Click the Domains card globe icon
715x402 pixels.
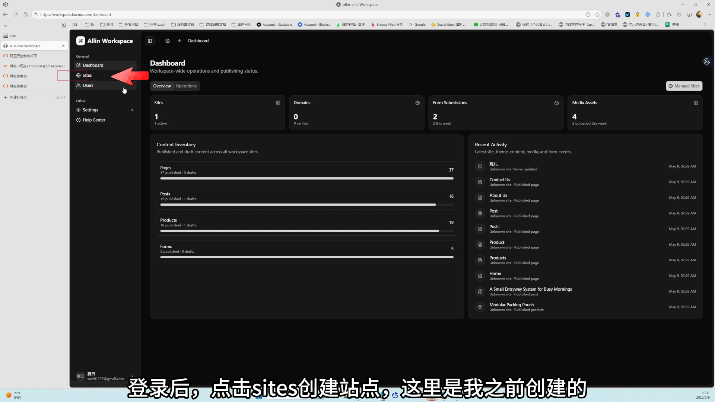(417, 103)
